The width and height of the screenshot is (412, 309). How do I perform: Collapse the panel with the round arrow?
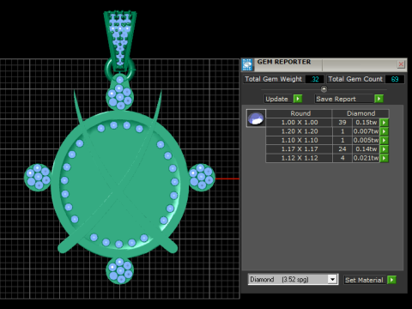pyautogui.click(x=324, y=89)
